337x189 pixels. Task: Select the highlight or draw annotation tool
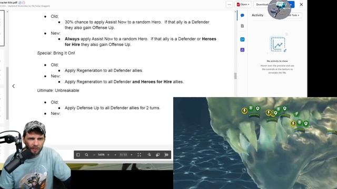point(149,155)
